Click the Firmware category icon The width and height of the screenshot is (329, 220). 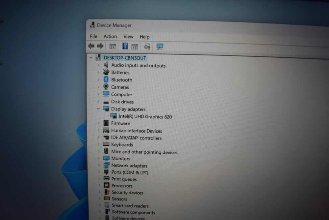(x=106, y=123)
